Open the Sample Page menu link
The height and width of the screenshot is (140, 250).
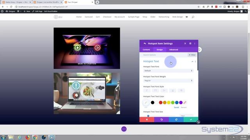134,17
